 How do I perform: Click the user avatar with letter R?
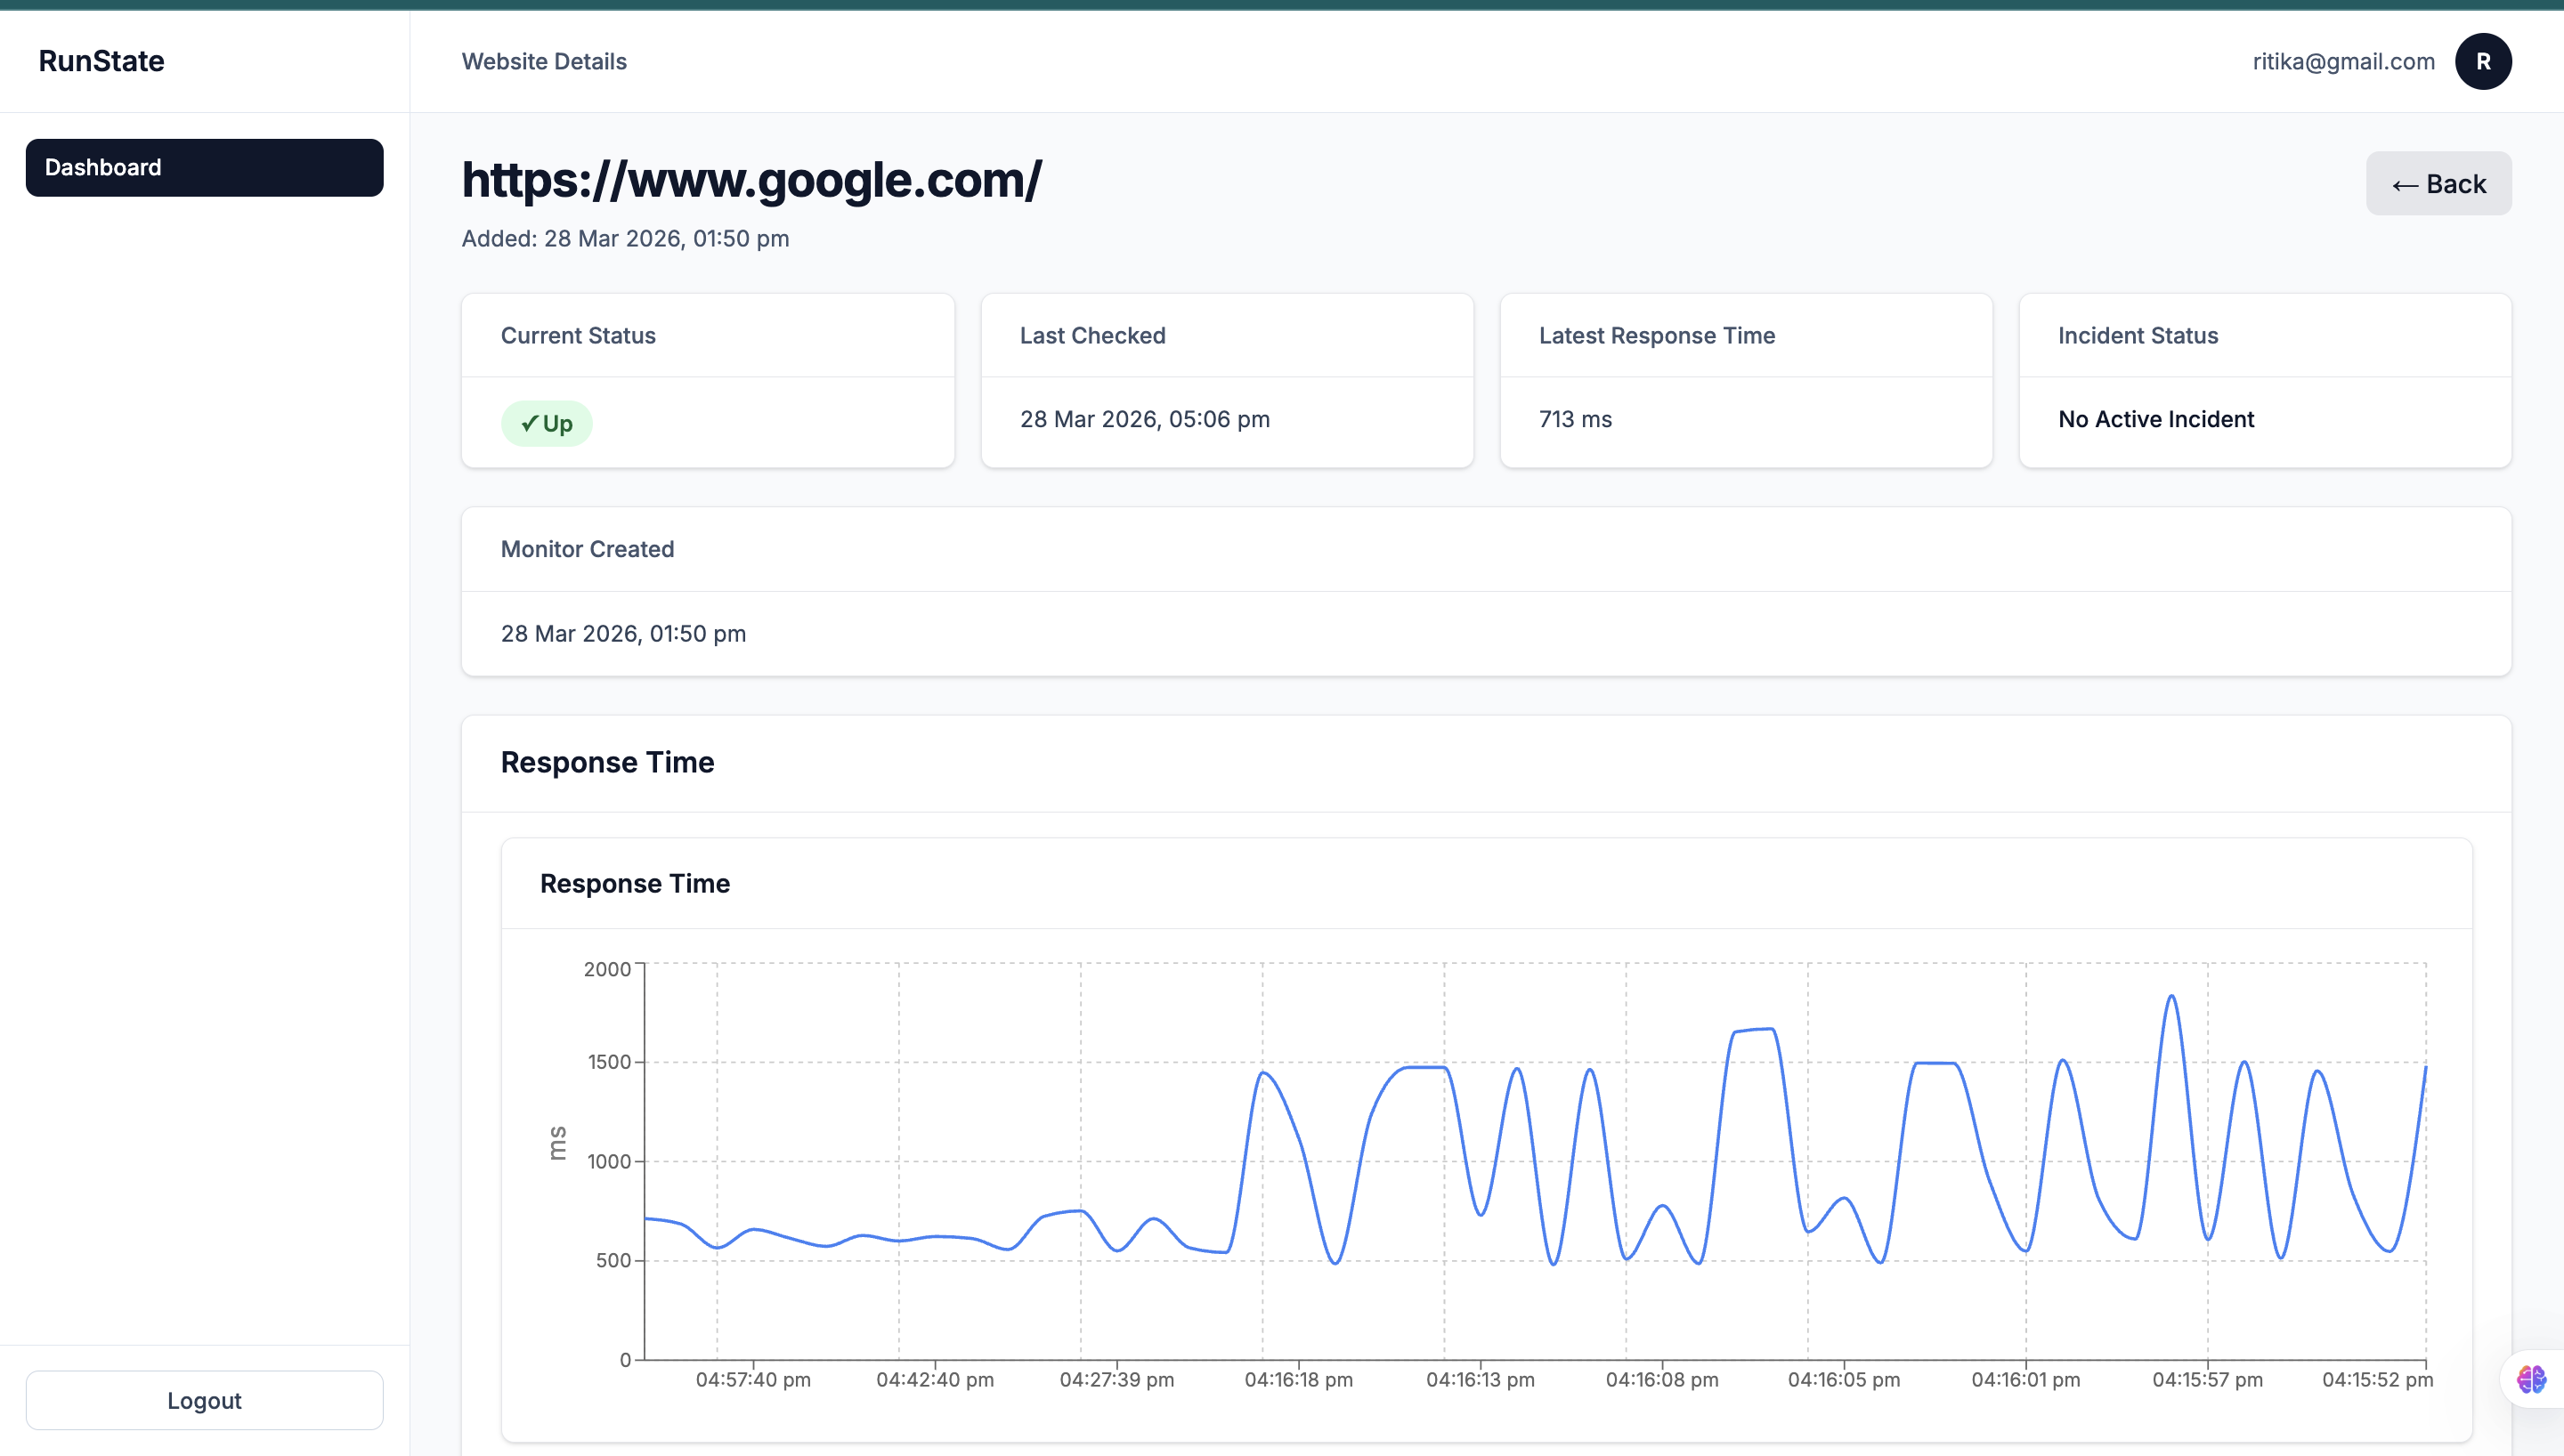(x=2483, y=61)
